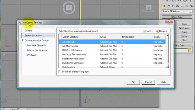Select the 3ds Max Help row

pyautogui.click(x=112, y=42)
